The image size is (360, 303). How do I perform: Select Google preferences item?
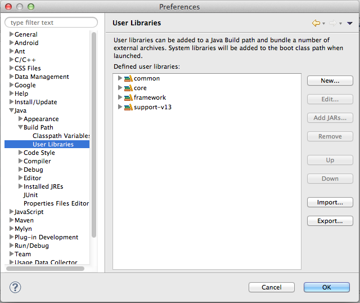point(25,85)
